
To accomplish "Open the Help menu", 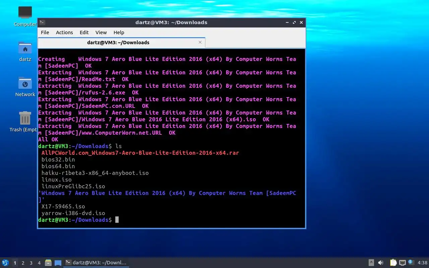I will 119,32.
